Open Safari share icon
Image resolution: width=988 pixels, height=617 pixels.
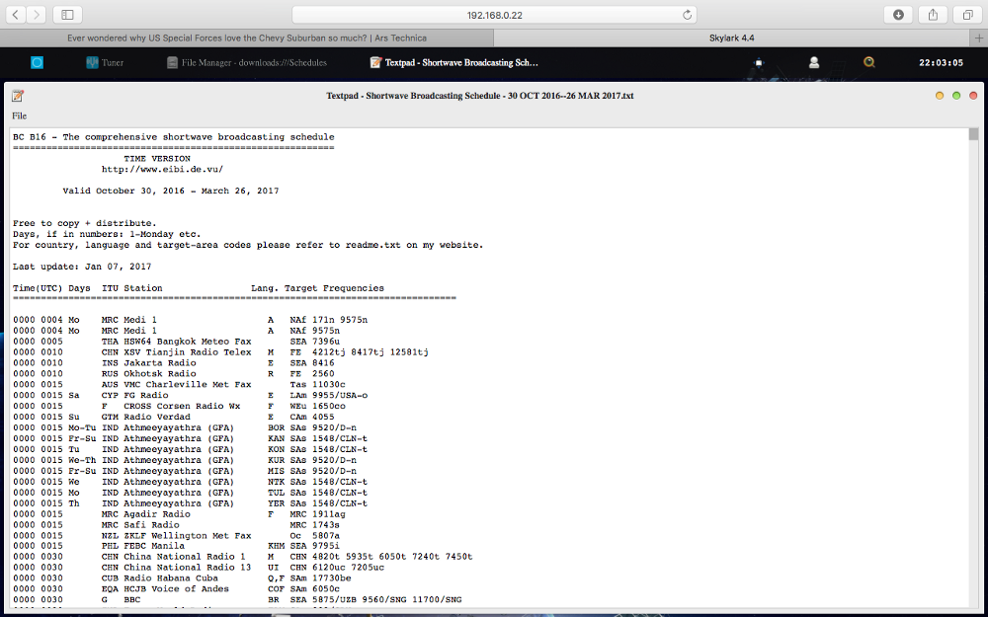(x=933, y=15)
